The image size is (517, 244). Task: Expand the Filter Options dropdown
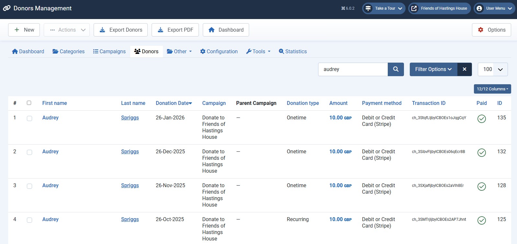pyautogui.click(x=433, y=69)
